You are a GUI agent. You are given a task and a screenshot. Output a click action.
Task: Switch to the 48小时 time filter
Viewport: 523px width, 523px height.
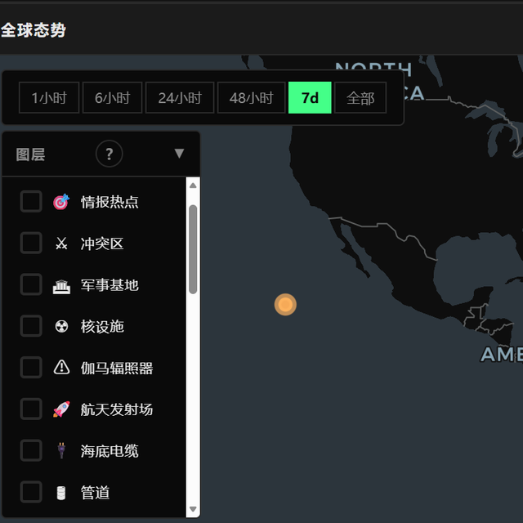(251, 98)
